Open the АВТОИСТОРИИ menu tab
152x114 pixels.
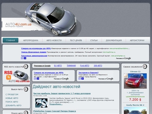137,40
